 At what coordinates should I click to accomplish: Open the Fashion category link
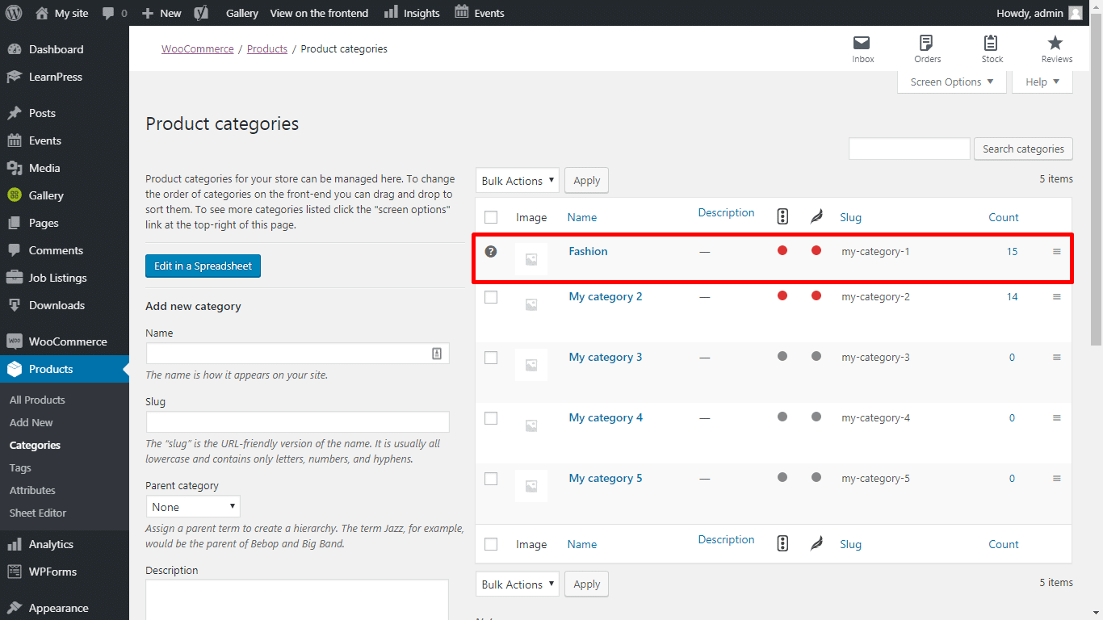tap(588, 251)
